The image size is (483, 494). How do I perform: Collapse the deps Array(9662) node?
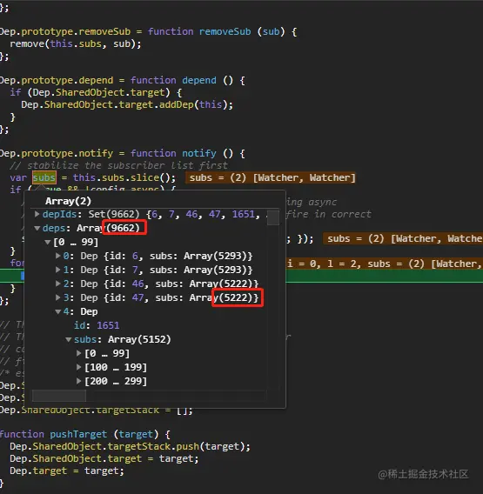[x=37, y=228]
